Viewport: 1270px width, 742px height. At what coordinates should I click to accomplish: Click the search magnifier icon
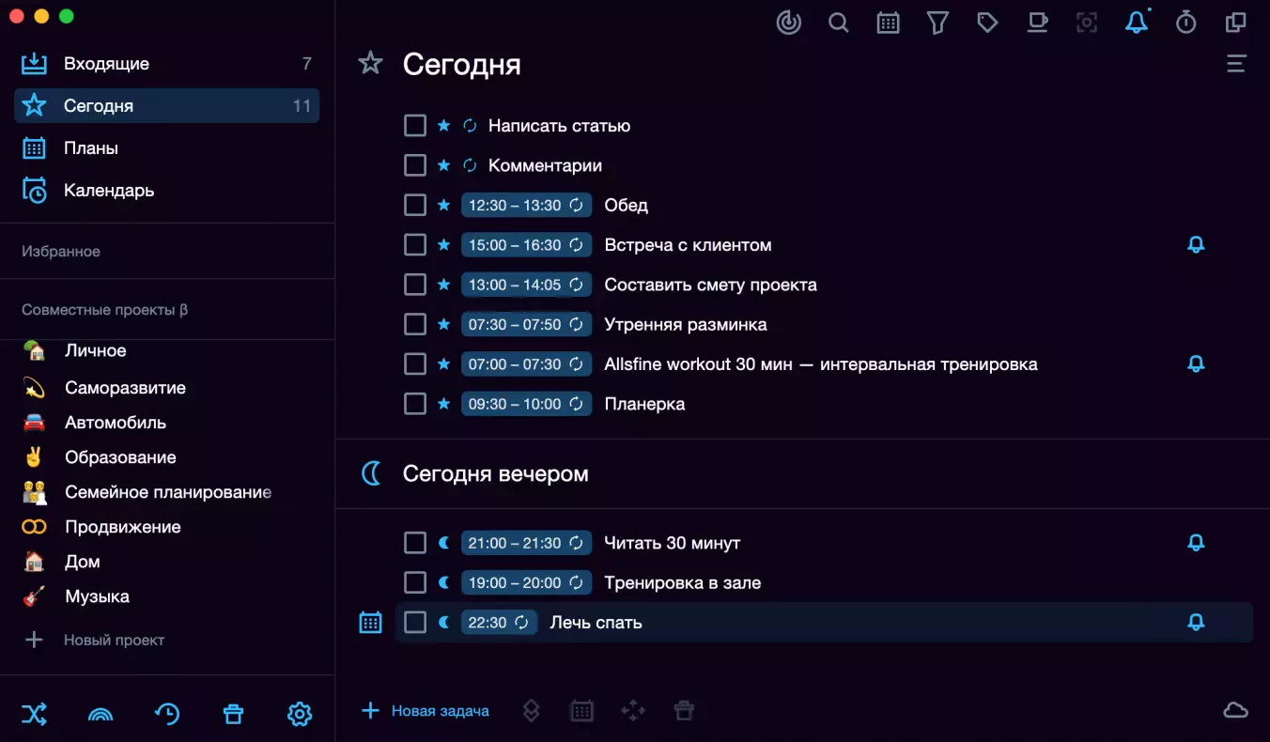tap(839, 23)
